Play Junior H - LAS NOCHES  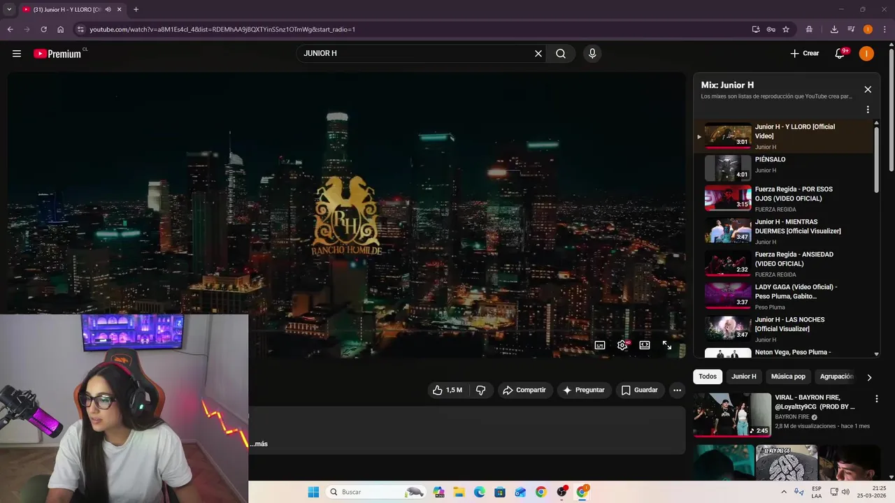[785, 329]
